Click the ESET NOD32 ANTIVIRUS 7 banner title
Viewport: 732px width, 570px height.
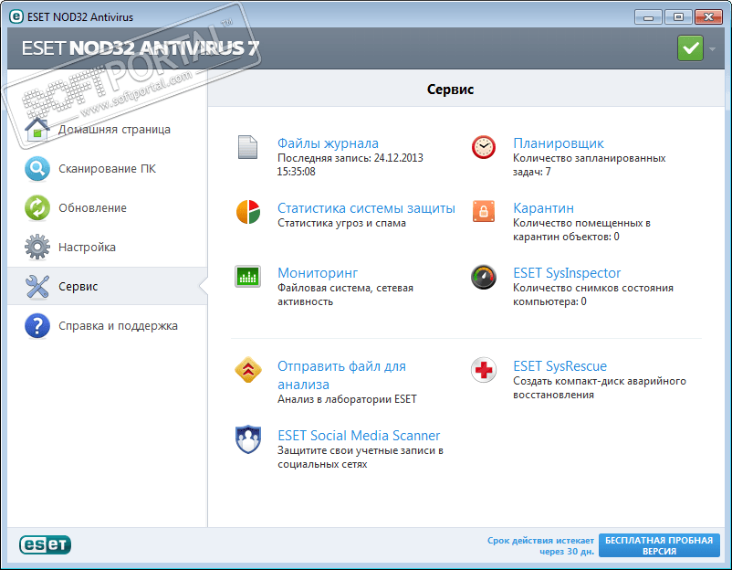click(x=140, y=48)
